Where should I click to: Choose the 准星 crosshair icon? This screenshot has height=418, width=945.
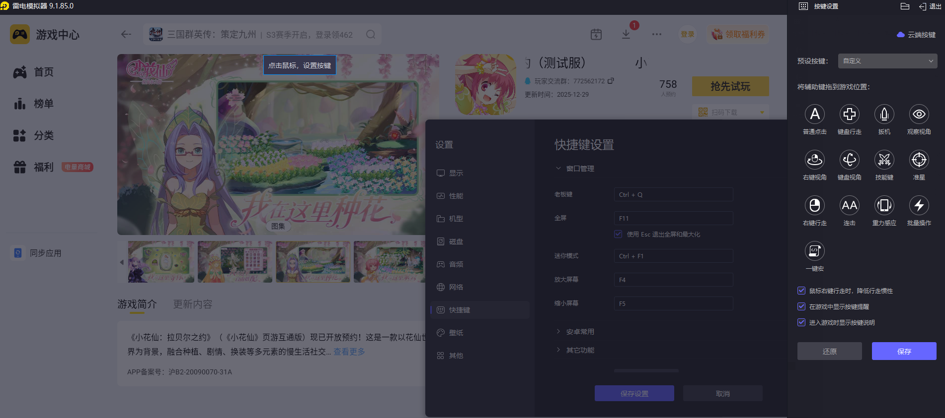click(x=919, y=160)
